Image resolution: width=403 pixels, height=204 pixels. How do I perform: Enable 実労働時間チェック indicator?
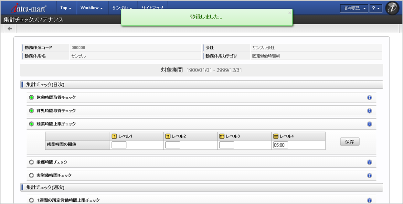[x=31, y=175]
